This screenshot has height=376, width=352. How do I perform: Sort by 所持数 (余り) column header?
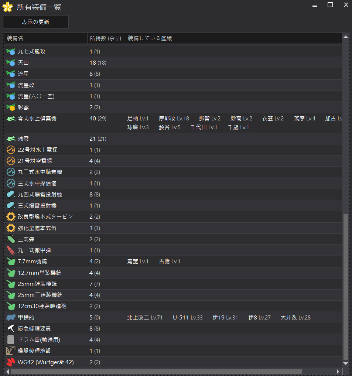(x=105, y=38)
